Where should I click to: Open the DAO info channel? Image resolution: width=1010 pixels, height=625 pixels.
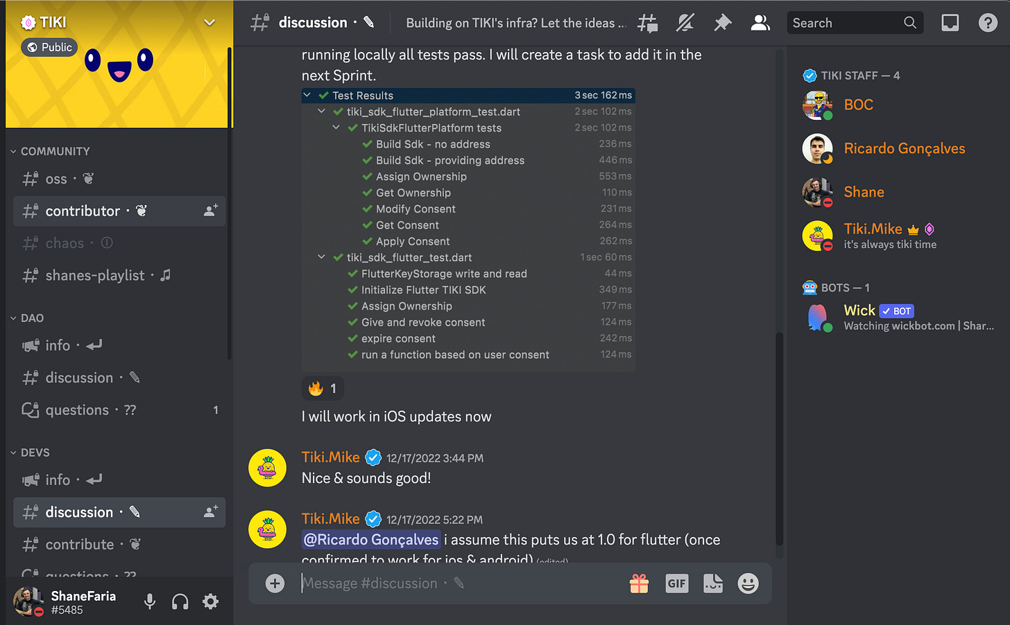click(x=119, y=345)
